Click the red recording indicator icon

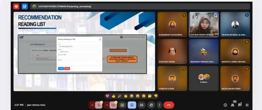tap(16, 6)
